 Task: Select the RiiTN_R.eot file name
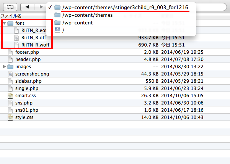pos(34,31)
